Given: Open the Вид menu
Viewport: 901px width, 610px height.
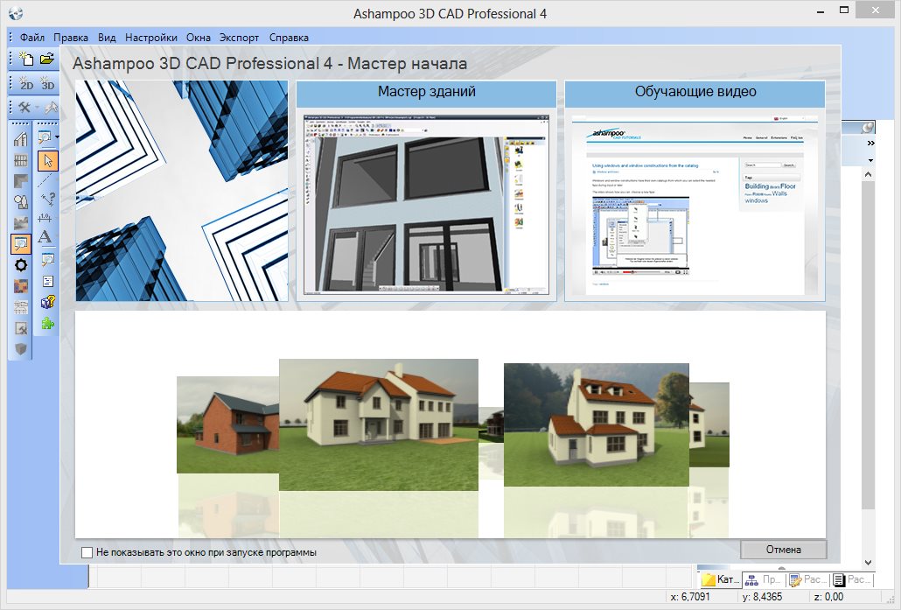Looking at the screenshot, I should click(x=107, y=38).
